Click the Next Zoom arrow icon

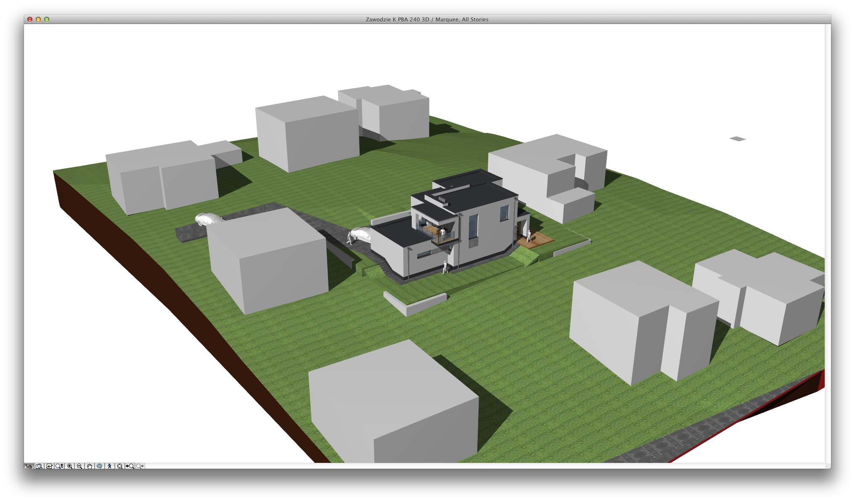click(140, 466)
